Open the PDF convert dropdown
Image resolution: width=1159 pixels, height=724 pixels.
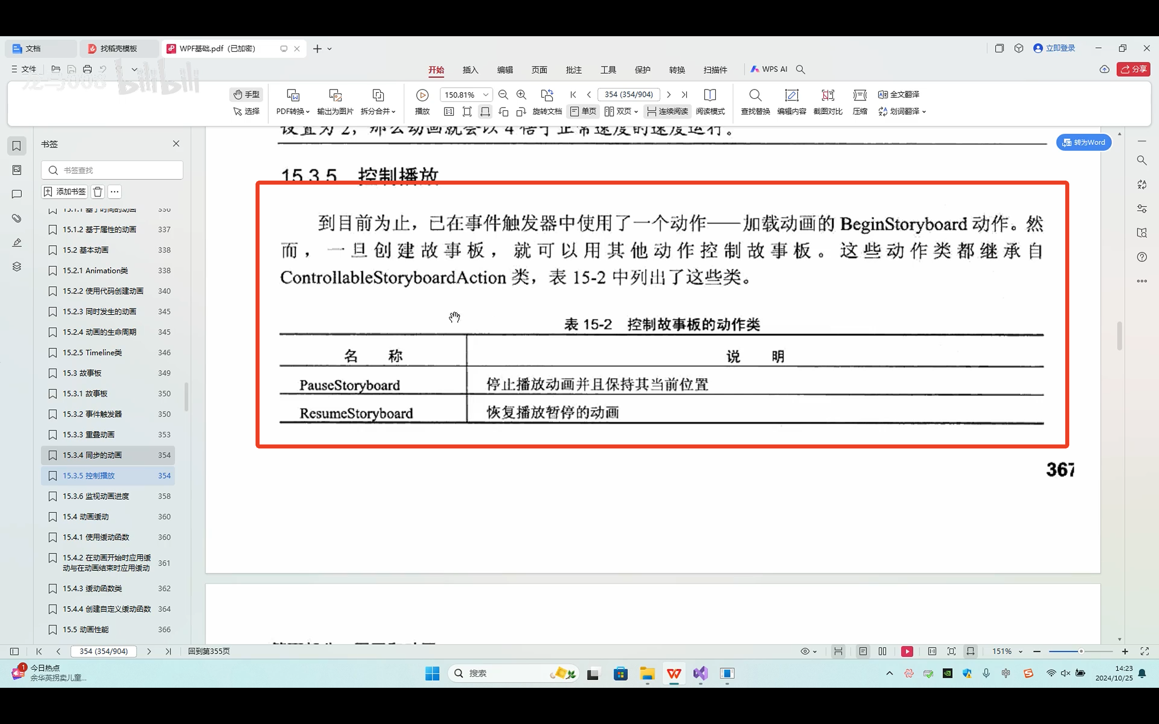coord(293,111)
